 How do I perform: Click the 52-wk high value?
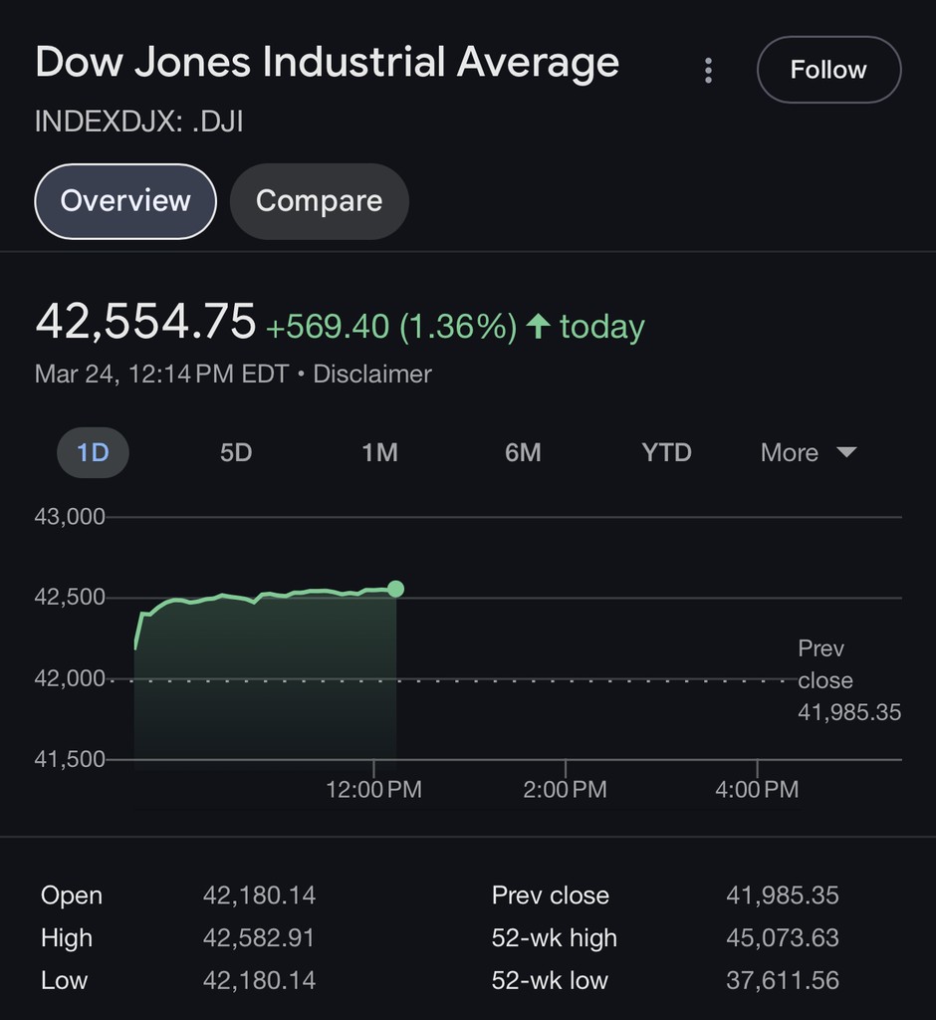point(782,938)
